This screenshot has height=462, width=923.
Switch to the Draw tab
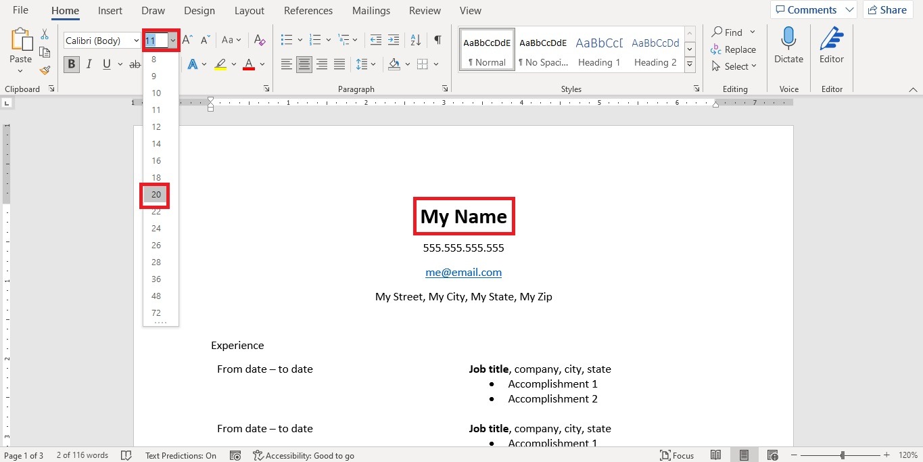[153, 11]
